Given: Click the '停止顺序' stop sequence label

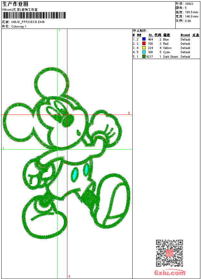Looking at the screenshot, I should pos(140,31).
